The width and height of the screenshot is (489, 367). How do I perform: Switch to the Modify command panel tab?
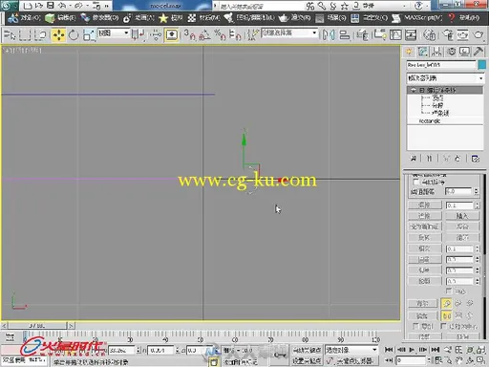(423, 52)
